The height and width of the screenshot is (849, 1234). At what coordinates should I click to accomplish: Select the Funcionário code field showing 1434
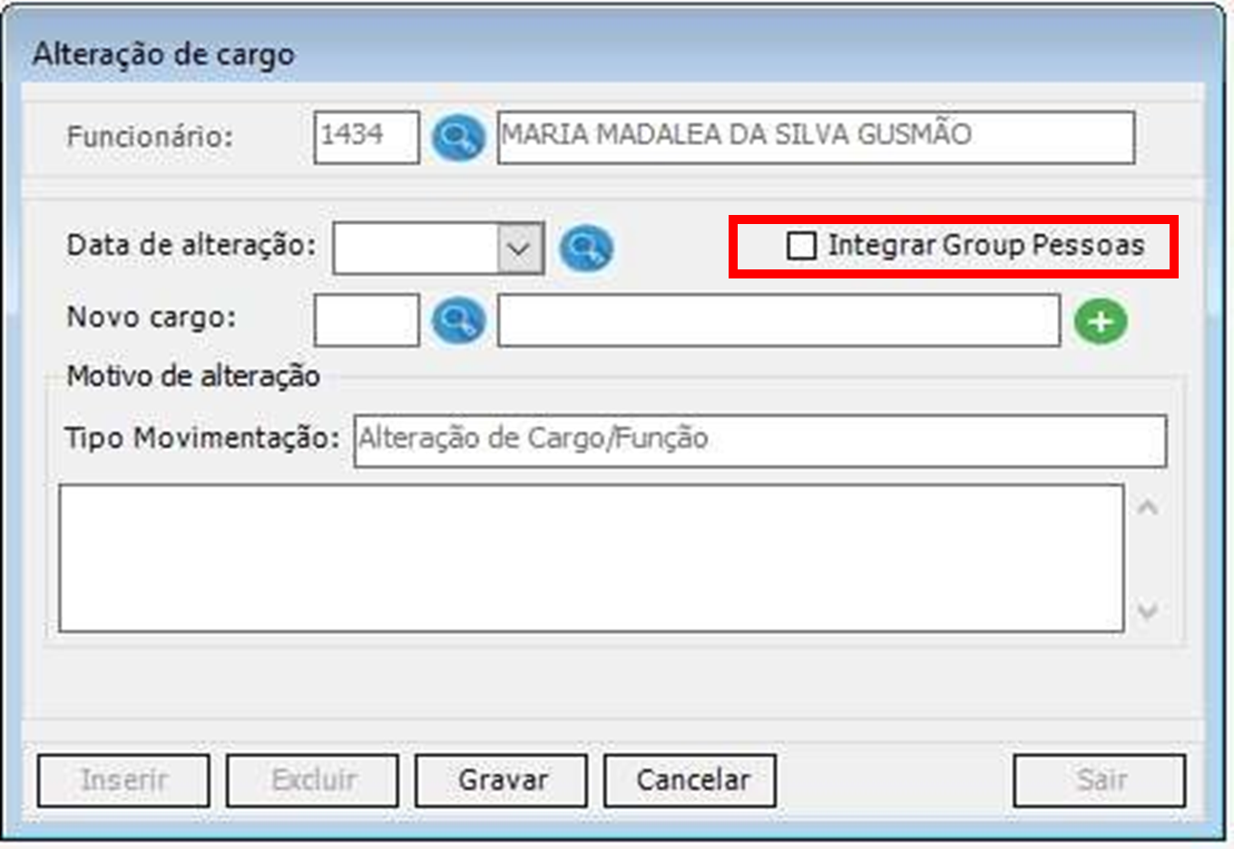(367, 138)
